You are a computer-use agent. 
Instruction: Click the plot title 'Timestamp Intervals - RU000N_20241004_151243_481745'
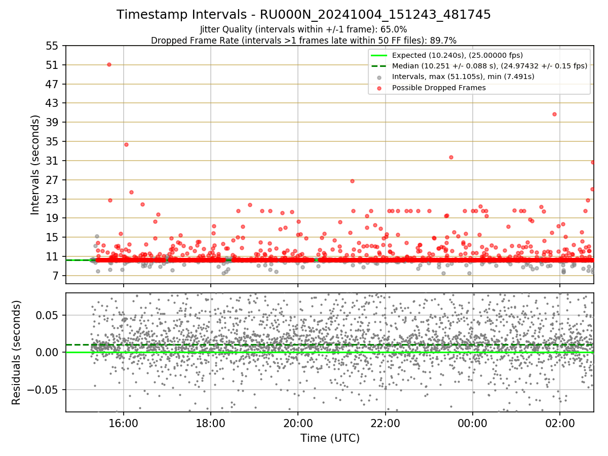pyautogui.click(x=303, y=15)
